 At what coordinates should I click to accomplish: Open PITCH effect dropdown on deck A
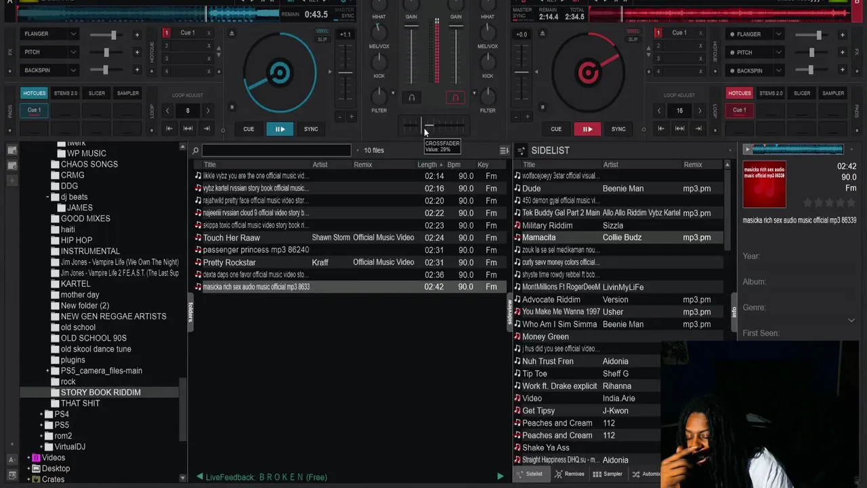[72, 52]
